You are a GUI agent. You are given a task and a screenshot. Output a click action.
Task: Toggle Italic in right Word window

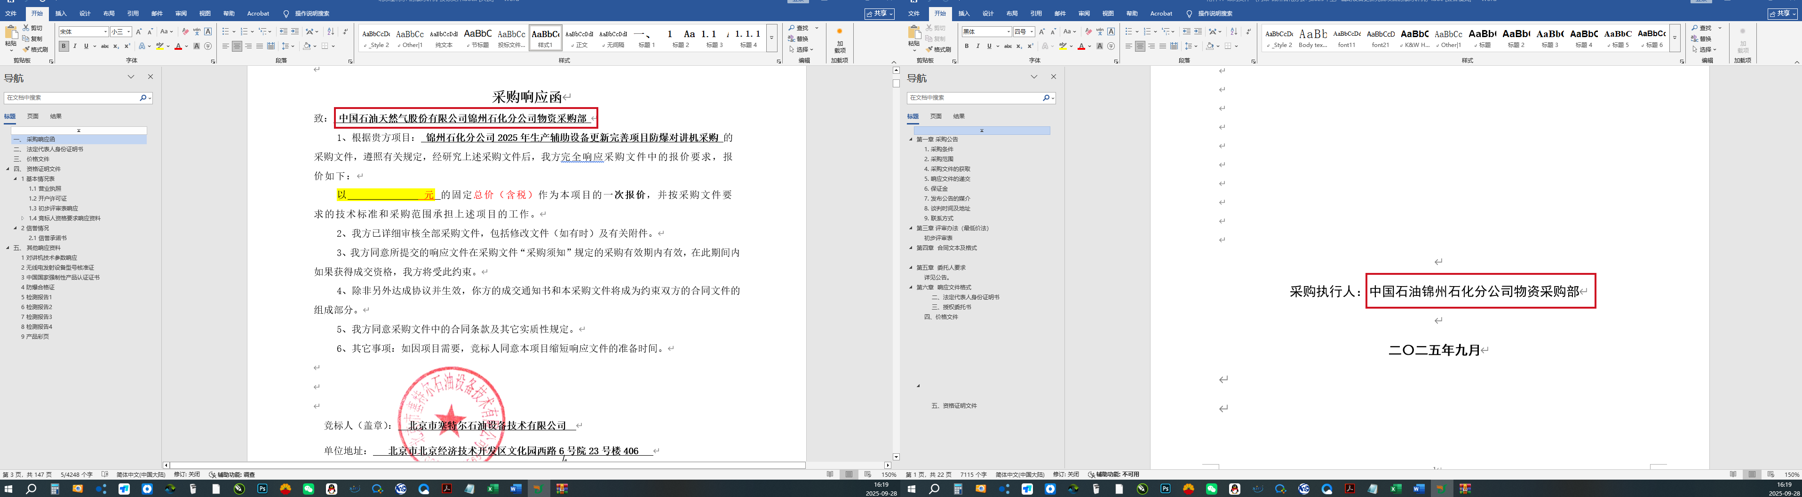tap(978, 46)
